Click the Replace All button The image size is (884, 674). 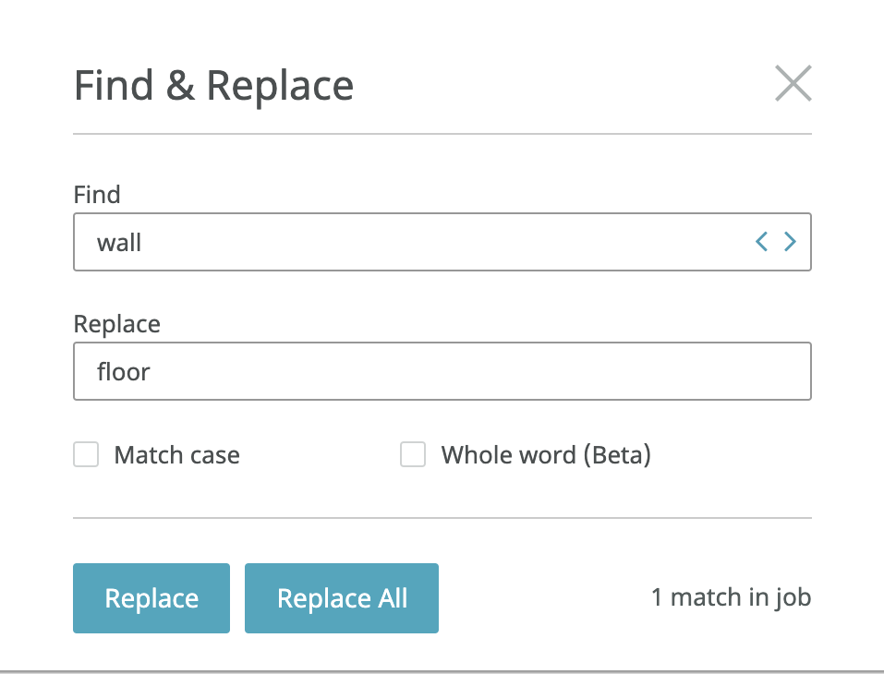[342, 598]
